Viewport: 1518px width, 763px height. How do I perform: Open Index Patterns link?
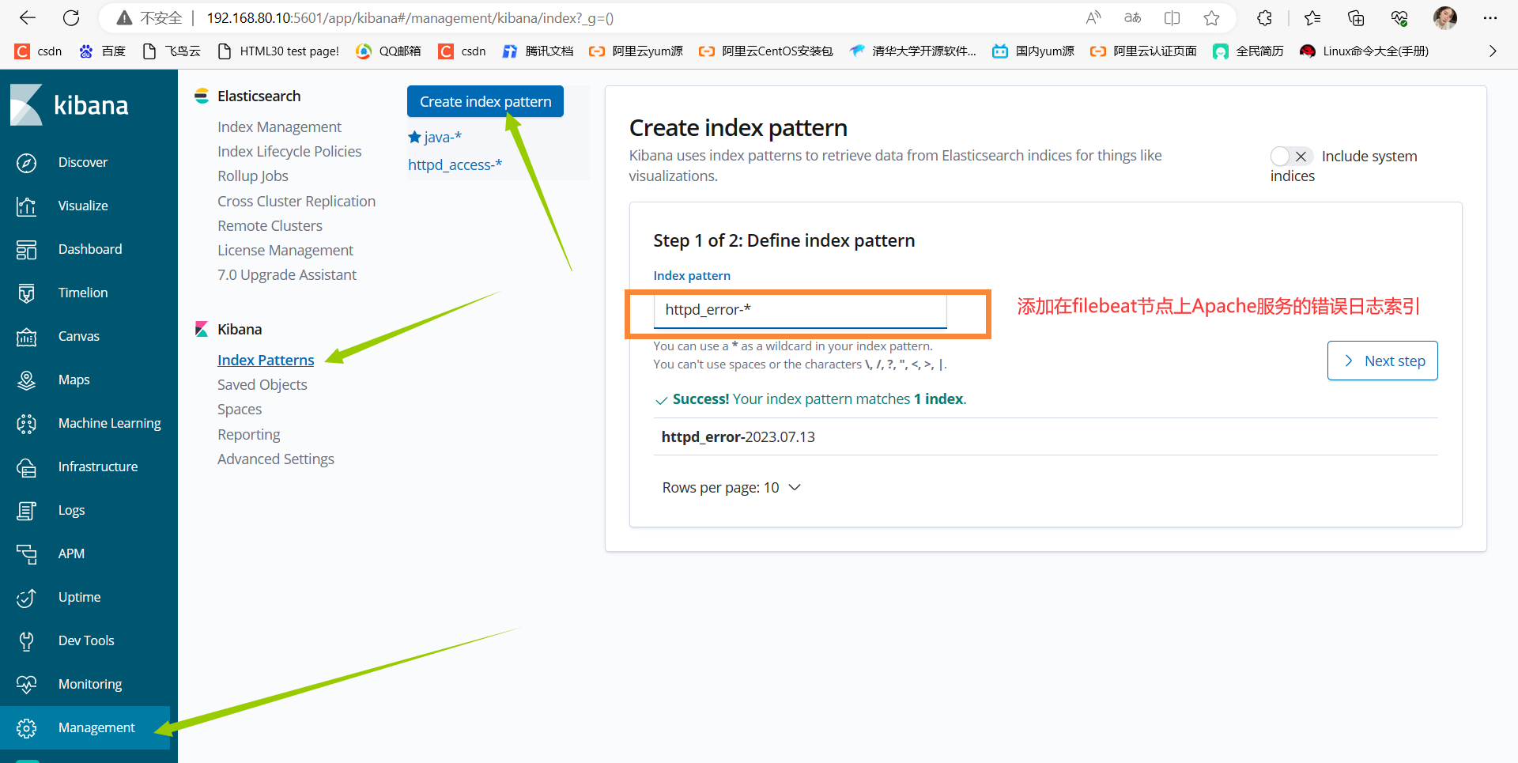[x=266, y=360]
